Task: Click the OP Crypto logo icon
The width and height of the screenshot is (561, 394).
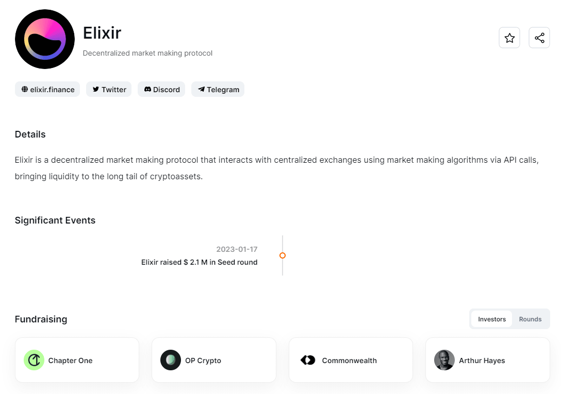Action: (x=170, y=360)
